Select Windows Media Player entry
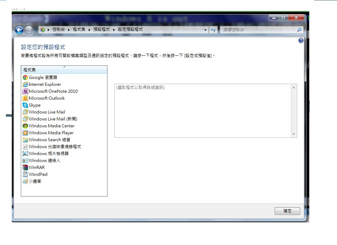Image resolution: width=337 pixels, height=245 pixels. coord(48,133)
